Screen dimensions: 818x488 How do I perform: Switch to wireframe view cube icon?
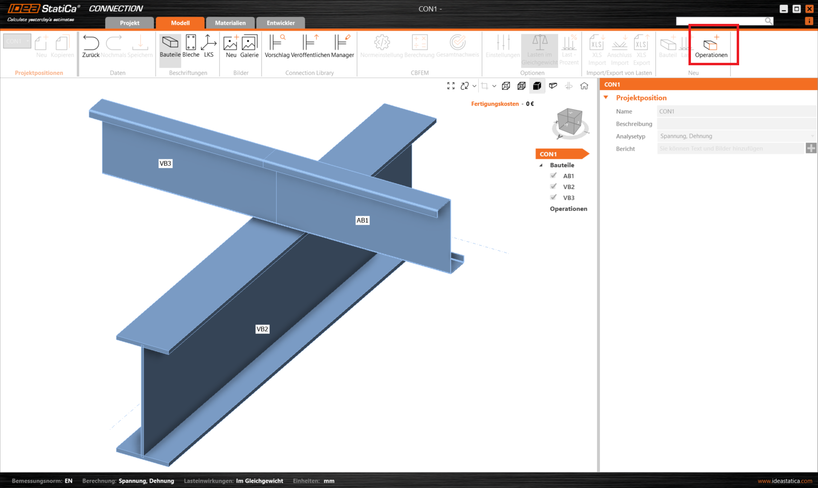(506, 86)
